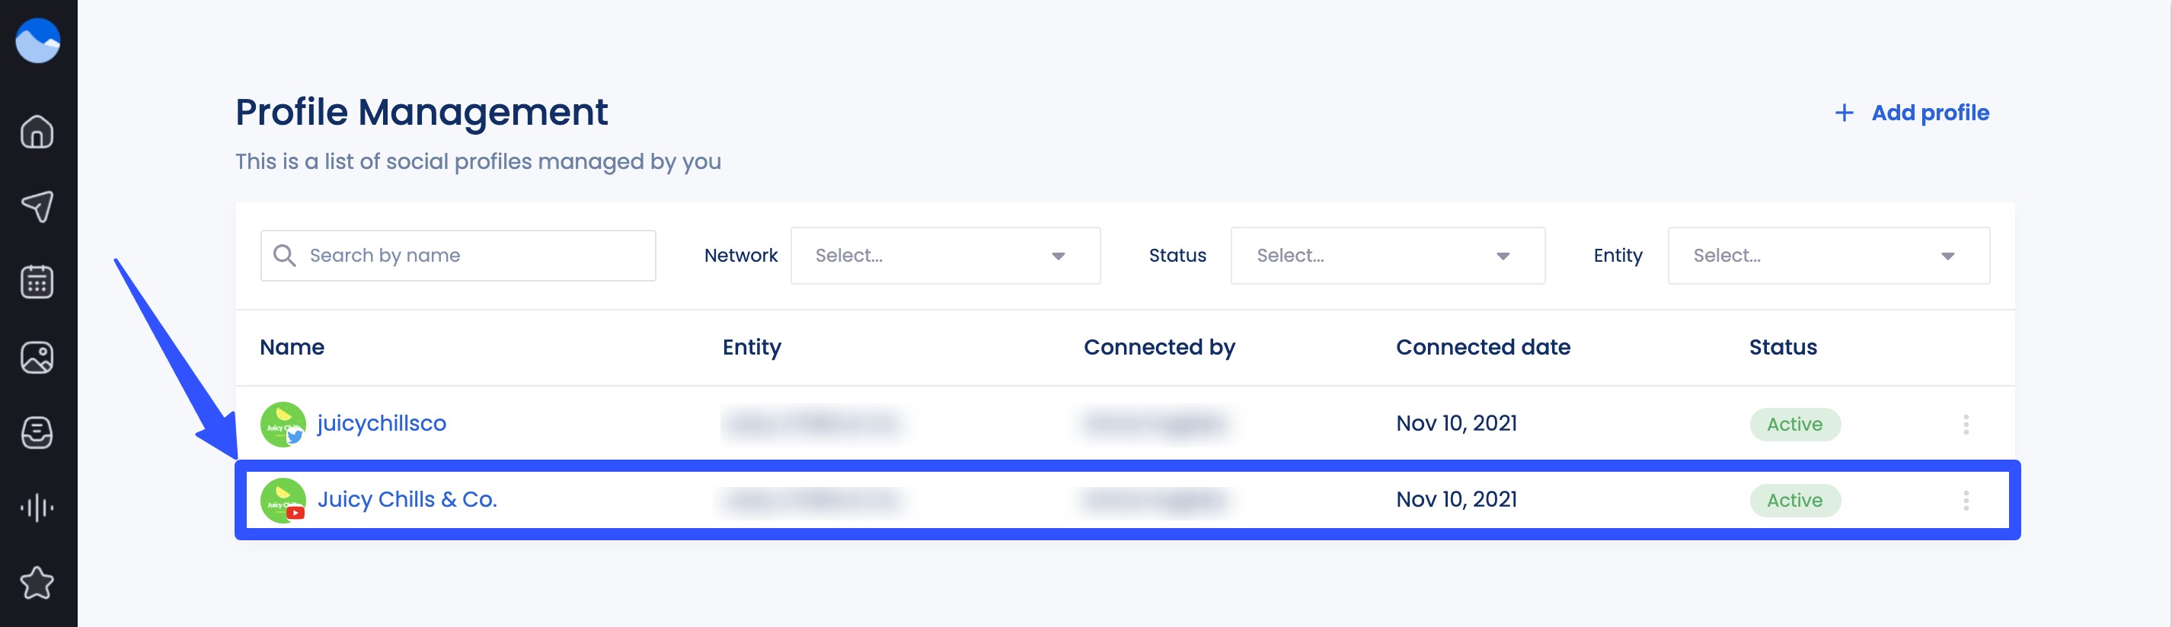This screenshot has height=627, width=2172.
Task: Click the juicychillsco Twitter avatar thumbnail
Action: [283, 424]
